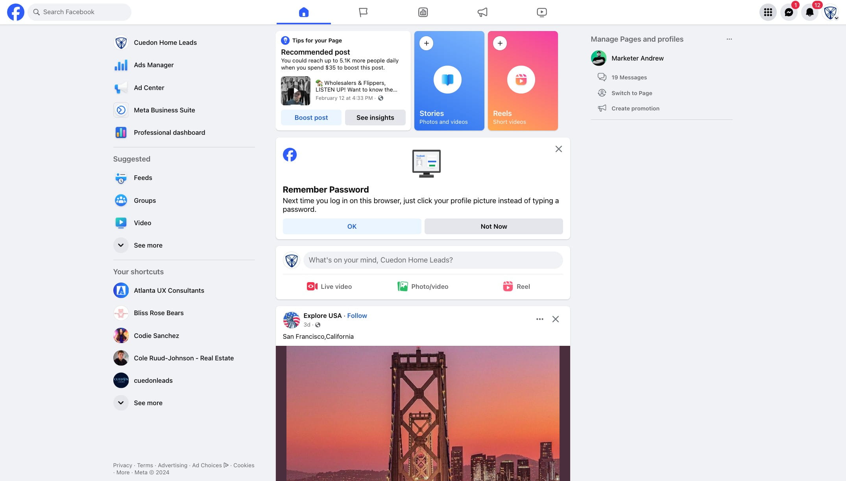Click Create promotion
The width and height of the screenshot is (846, 481).
(635, 108)
